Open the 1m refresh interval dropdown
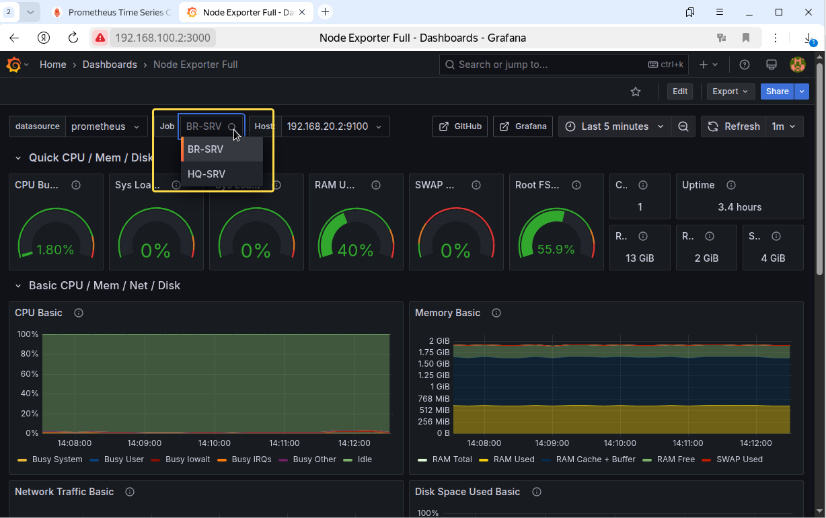826x518 pixels. click(x=784, y=126)
